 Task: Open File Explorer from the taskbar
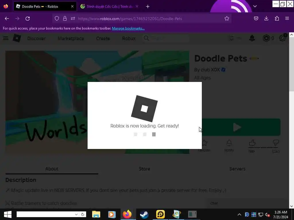tap(96, 214)
